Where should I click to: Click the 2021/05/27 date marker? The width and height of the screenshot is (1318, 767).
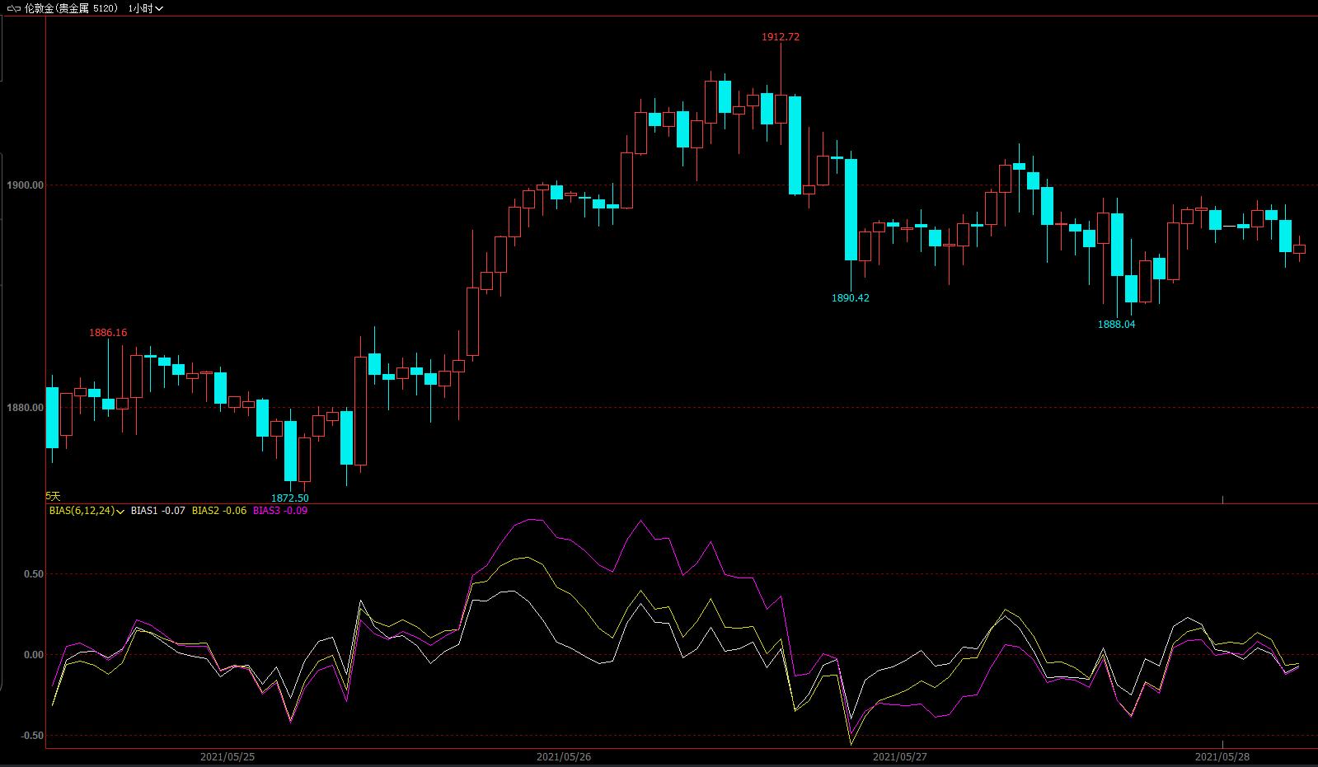[x=899, y=756]
